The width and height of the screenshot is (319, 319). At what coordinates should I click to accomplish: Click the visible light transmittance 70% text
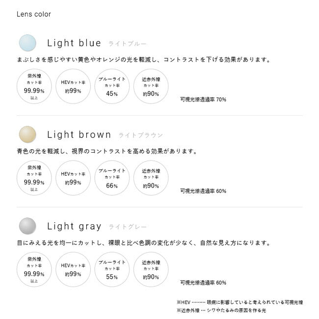(203, 99)
